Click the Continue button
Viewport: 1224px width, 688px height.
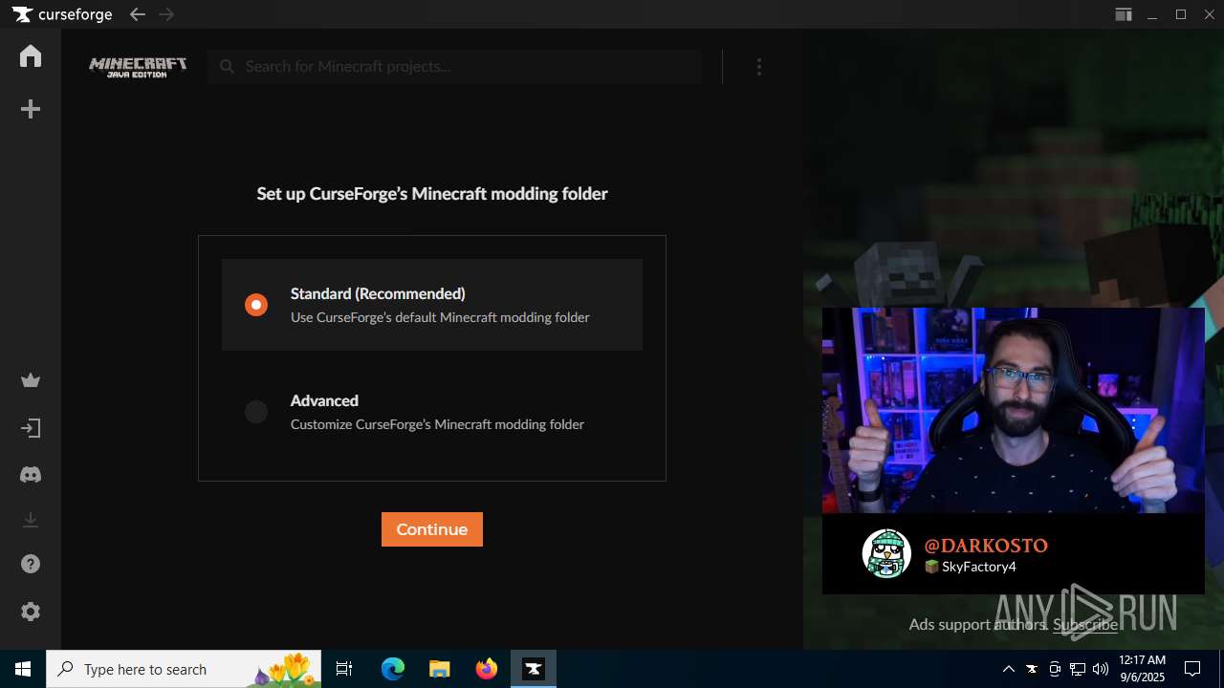432,529
